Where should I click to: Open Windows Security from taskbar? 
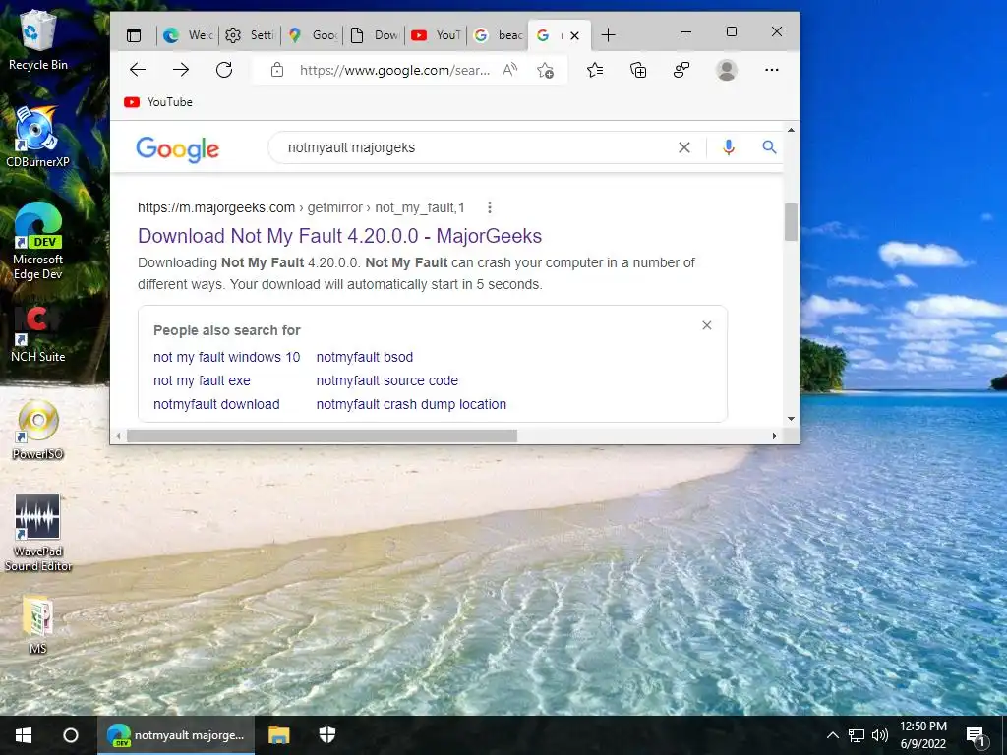point(327,735)
